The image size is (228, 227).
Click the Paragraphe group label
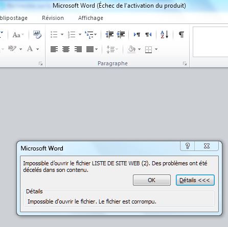coord(112,63)
